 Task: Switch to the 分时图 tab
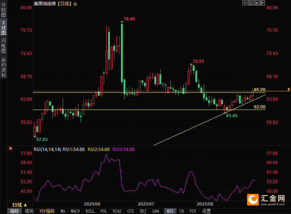tap(3, 10)
